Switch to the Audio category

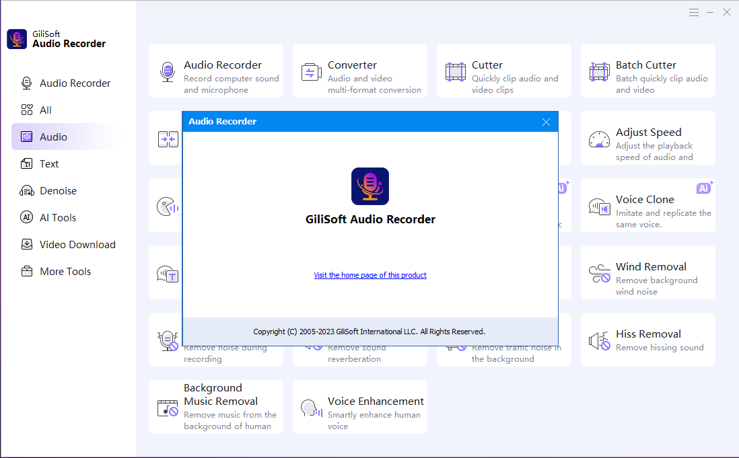click(x=65, y=137)
